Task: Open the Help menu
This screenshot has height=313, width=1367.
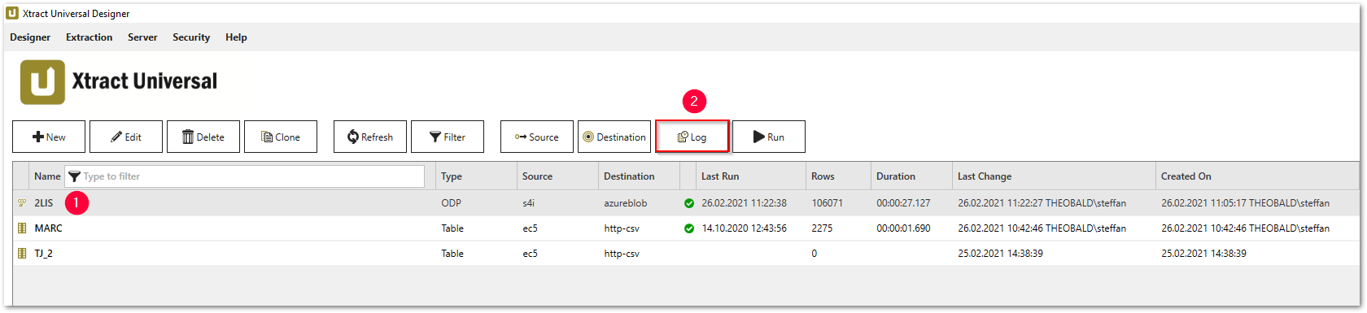Action: (x=236, y=37)
